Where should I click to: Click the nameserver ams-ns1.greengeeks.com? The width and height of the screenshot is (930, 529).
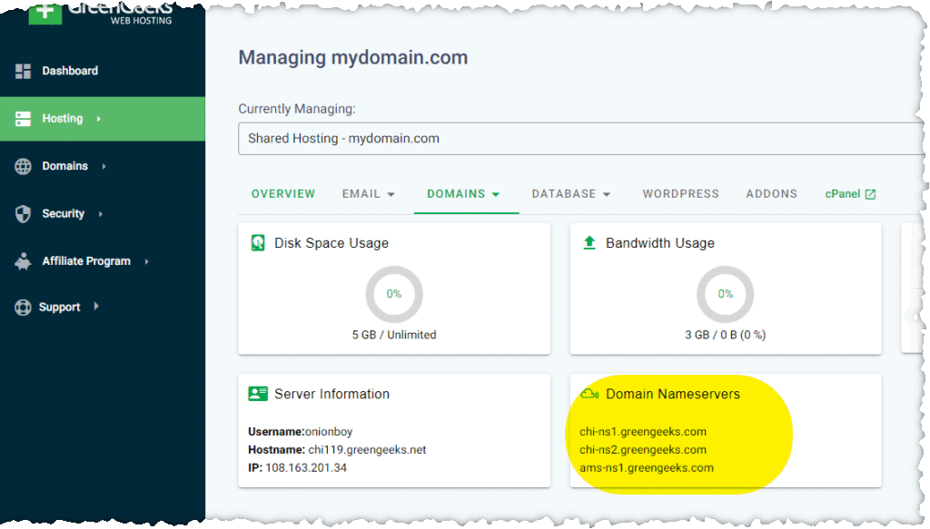pyautogui.click(x=647, y=468)
